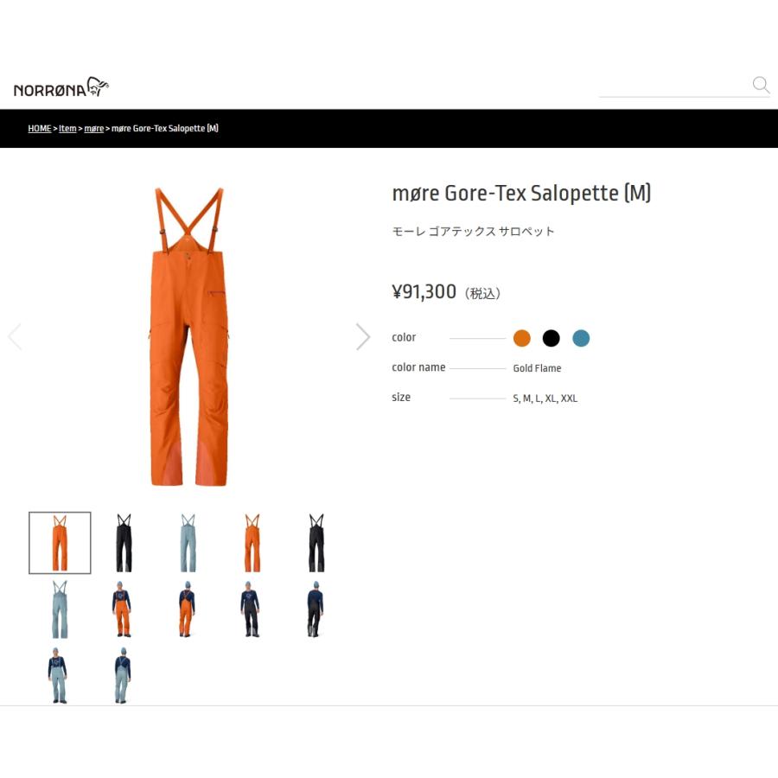View black salopette thumbnail at end of first row
The height and width of the screenshot is (778, 778).
(316, 543)
